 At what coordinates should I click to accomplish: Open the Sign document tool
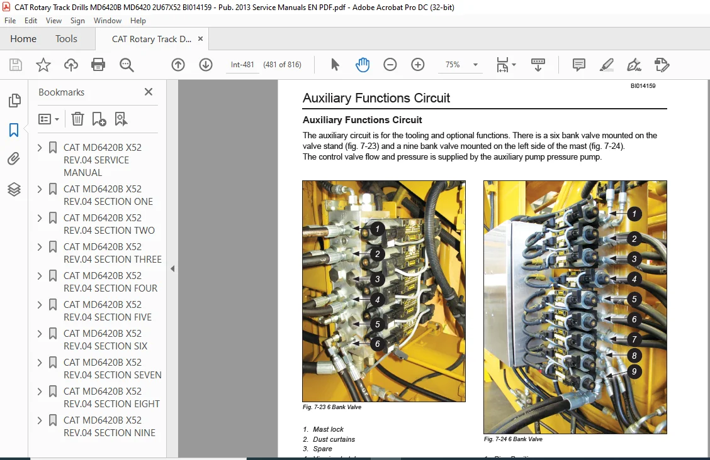(634, 65)
